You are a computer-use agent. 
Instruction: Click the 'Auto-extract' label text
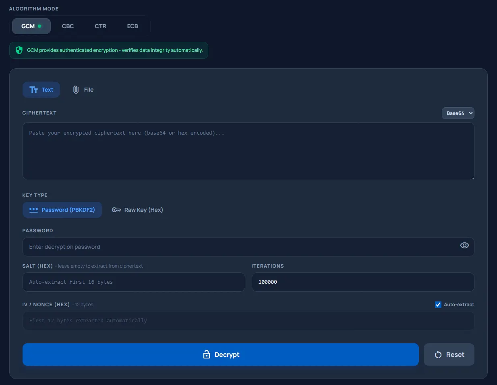459,305
